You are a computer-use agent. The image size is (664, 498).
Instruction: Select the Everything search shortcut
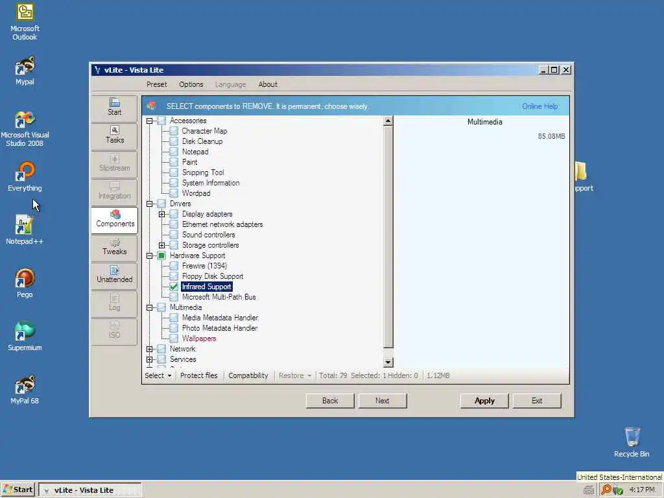[25, 177]
